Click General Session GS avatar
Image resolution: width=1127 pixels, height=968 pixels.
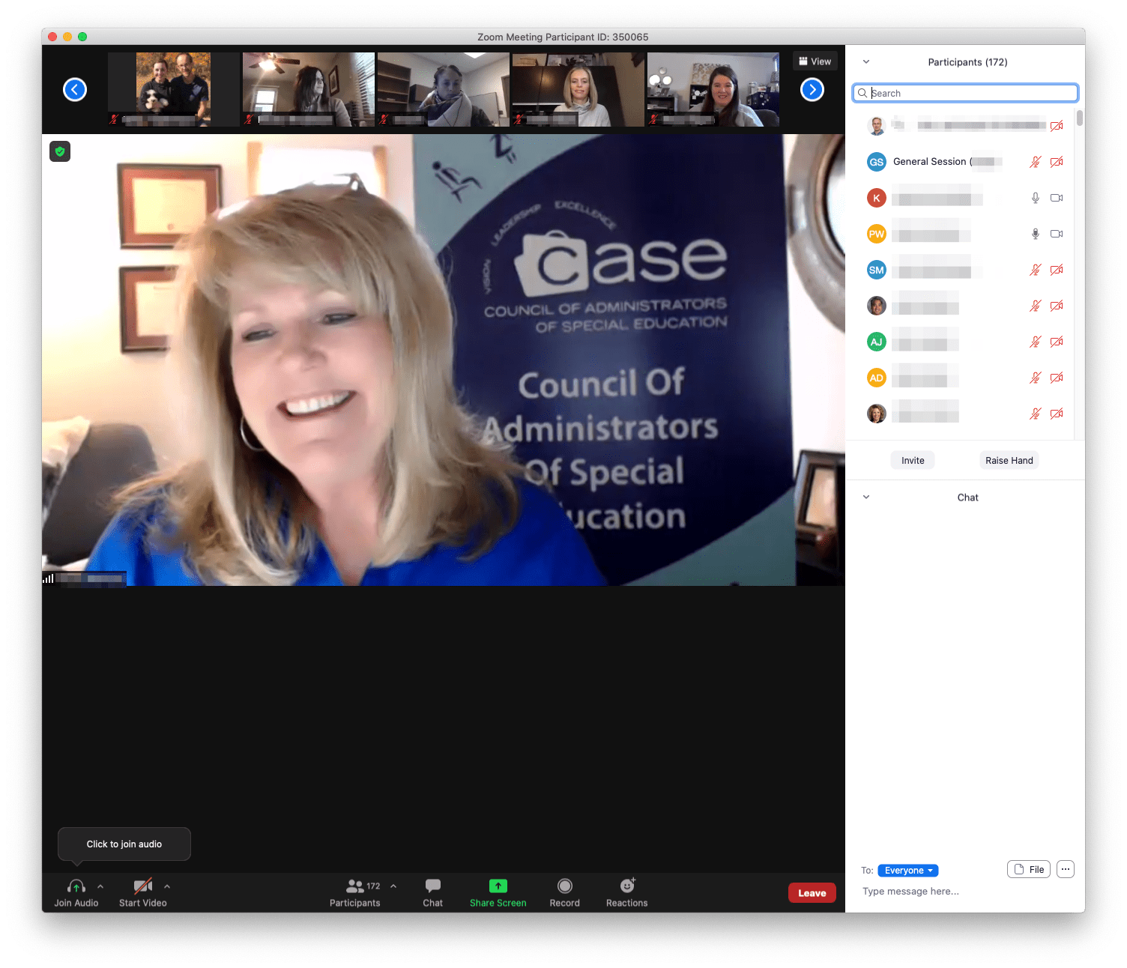click(877, 162)
